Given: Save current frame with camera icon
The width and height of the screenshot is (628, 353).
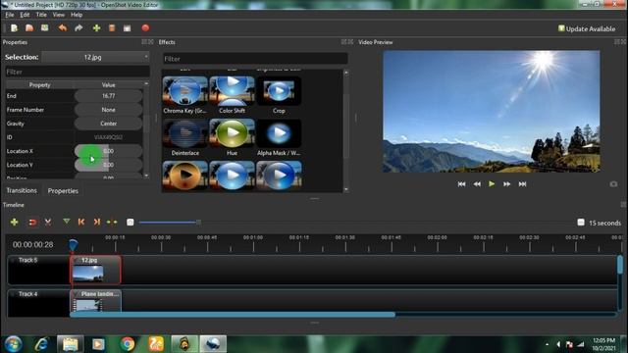Looking at the screenshot, I should pos(613,184).
